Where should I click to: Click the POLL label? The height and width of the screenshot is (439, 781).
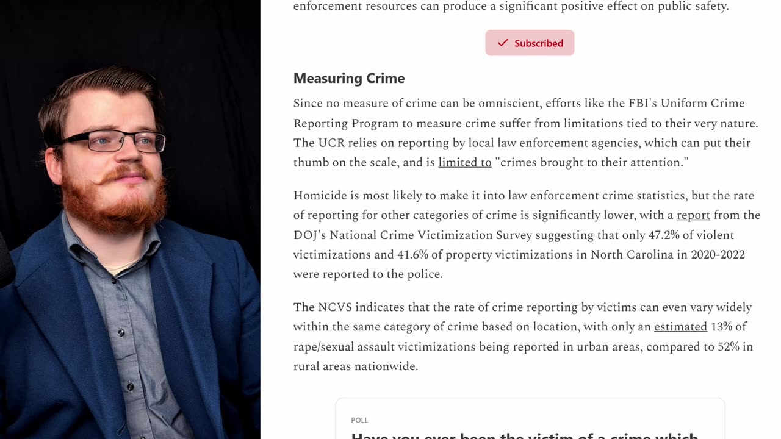(359, 420)
